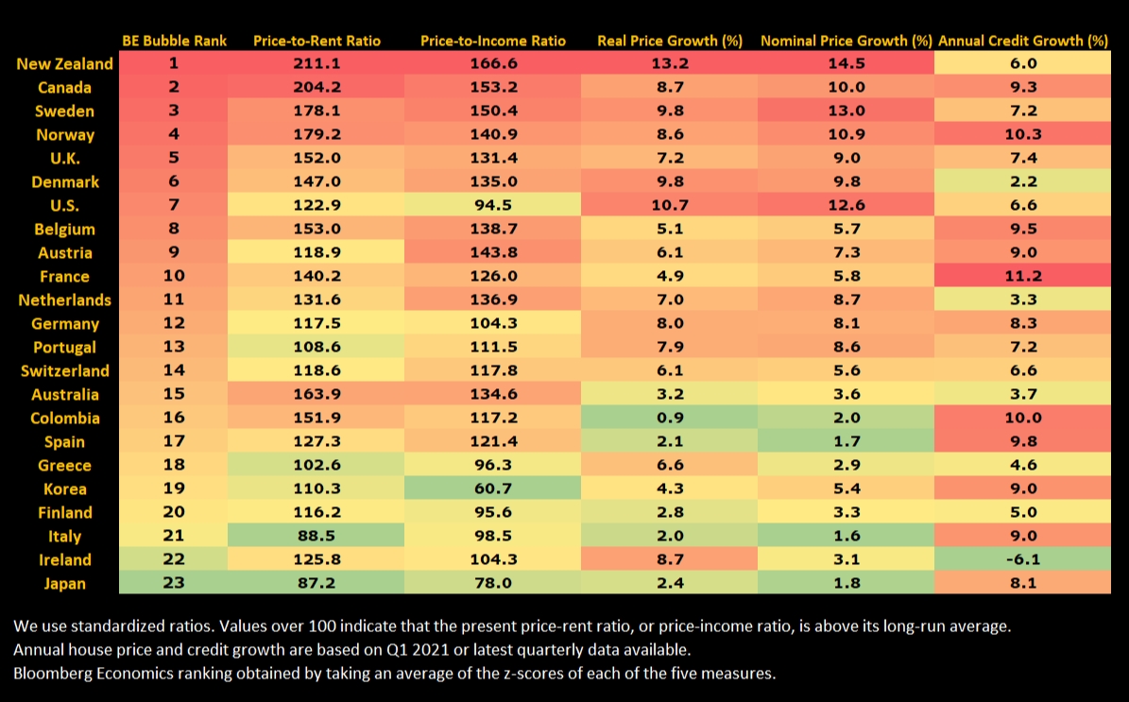Click the rank 23 cell for Japan
Viewport: 1129px width, 702px height.
pos(174,584)
